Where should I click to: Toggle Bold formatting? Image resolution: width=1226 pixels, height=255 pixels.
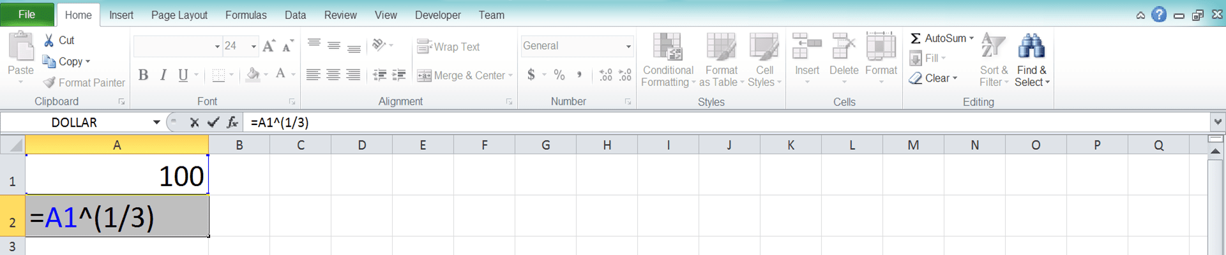(x=143, y=75)
